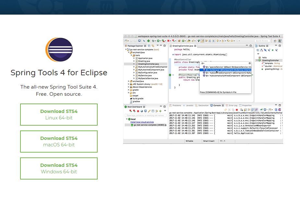Clear the console with the Clear Console icon
The height and width of the screenshot is (198, 300).
[x=241, y=110]
